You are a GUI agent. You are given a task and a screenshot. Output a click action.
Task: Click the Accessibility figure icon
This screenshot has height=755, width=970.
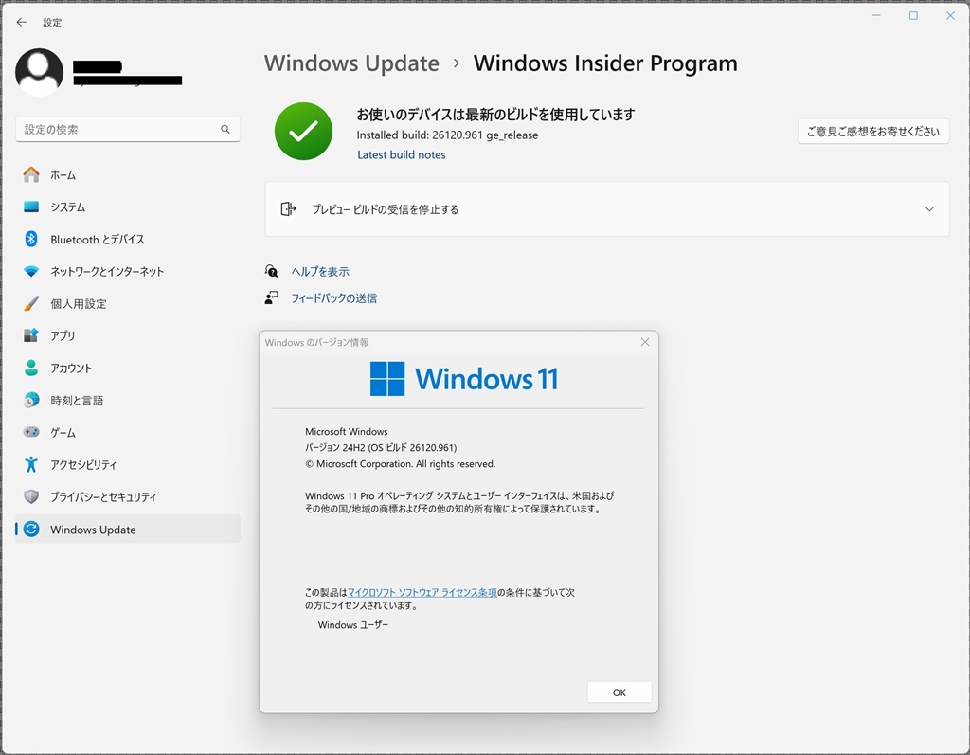click(31, 464)
